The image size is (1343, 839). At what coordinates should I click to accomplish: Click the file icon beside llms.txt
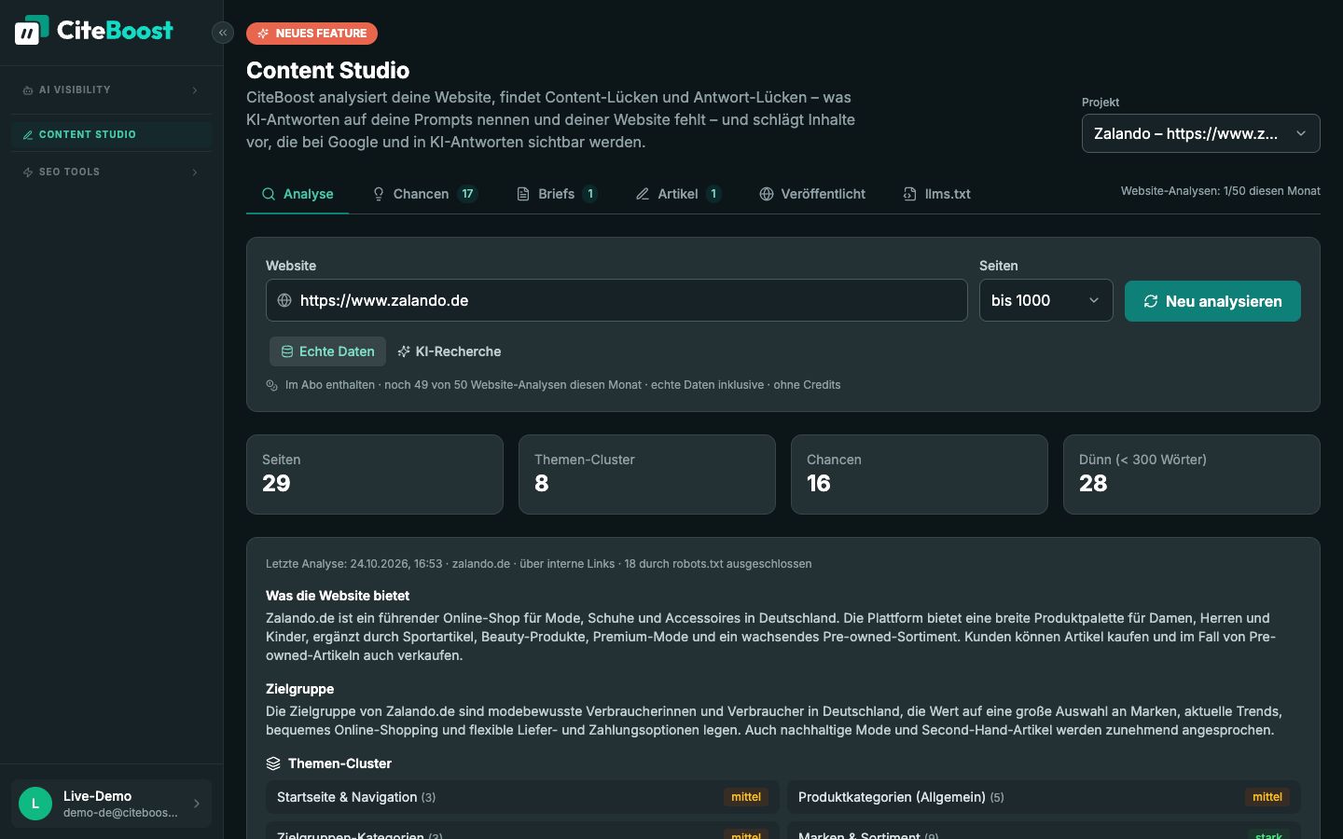[x=910, y=194]
